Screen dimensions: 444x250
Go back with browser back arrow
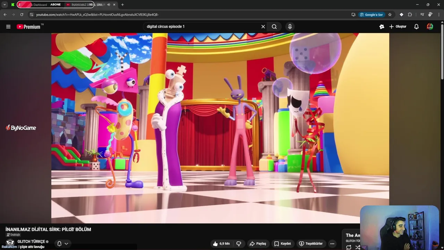click(5, 15)
